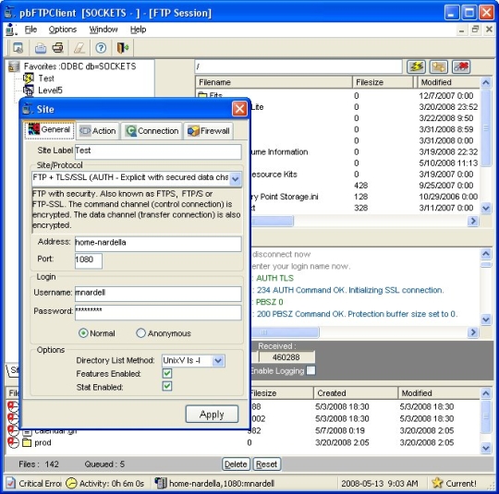The height and width of the screenshot is (494, 499).
Task: Click the Received value field 460288
Action: (286, 357)
